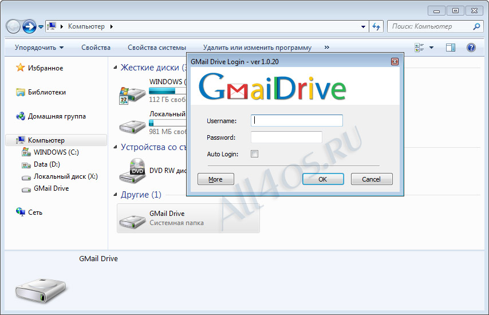Viewport: 489px width, 315px height.
Task: Select Избранное in the navigation pane
Action: coord(46,68)
